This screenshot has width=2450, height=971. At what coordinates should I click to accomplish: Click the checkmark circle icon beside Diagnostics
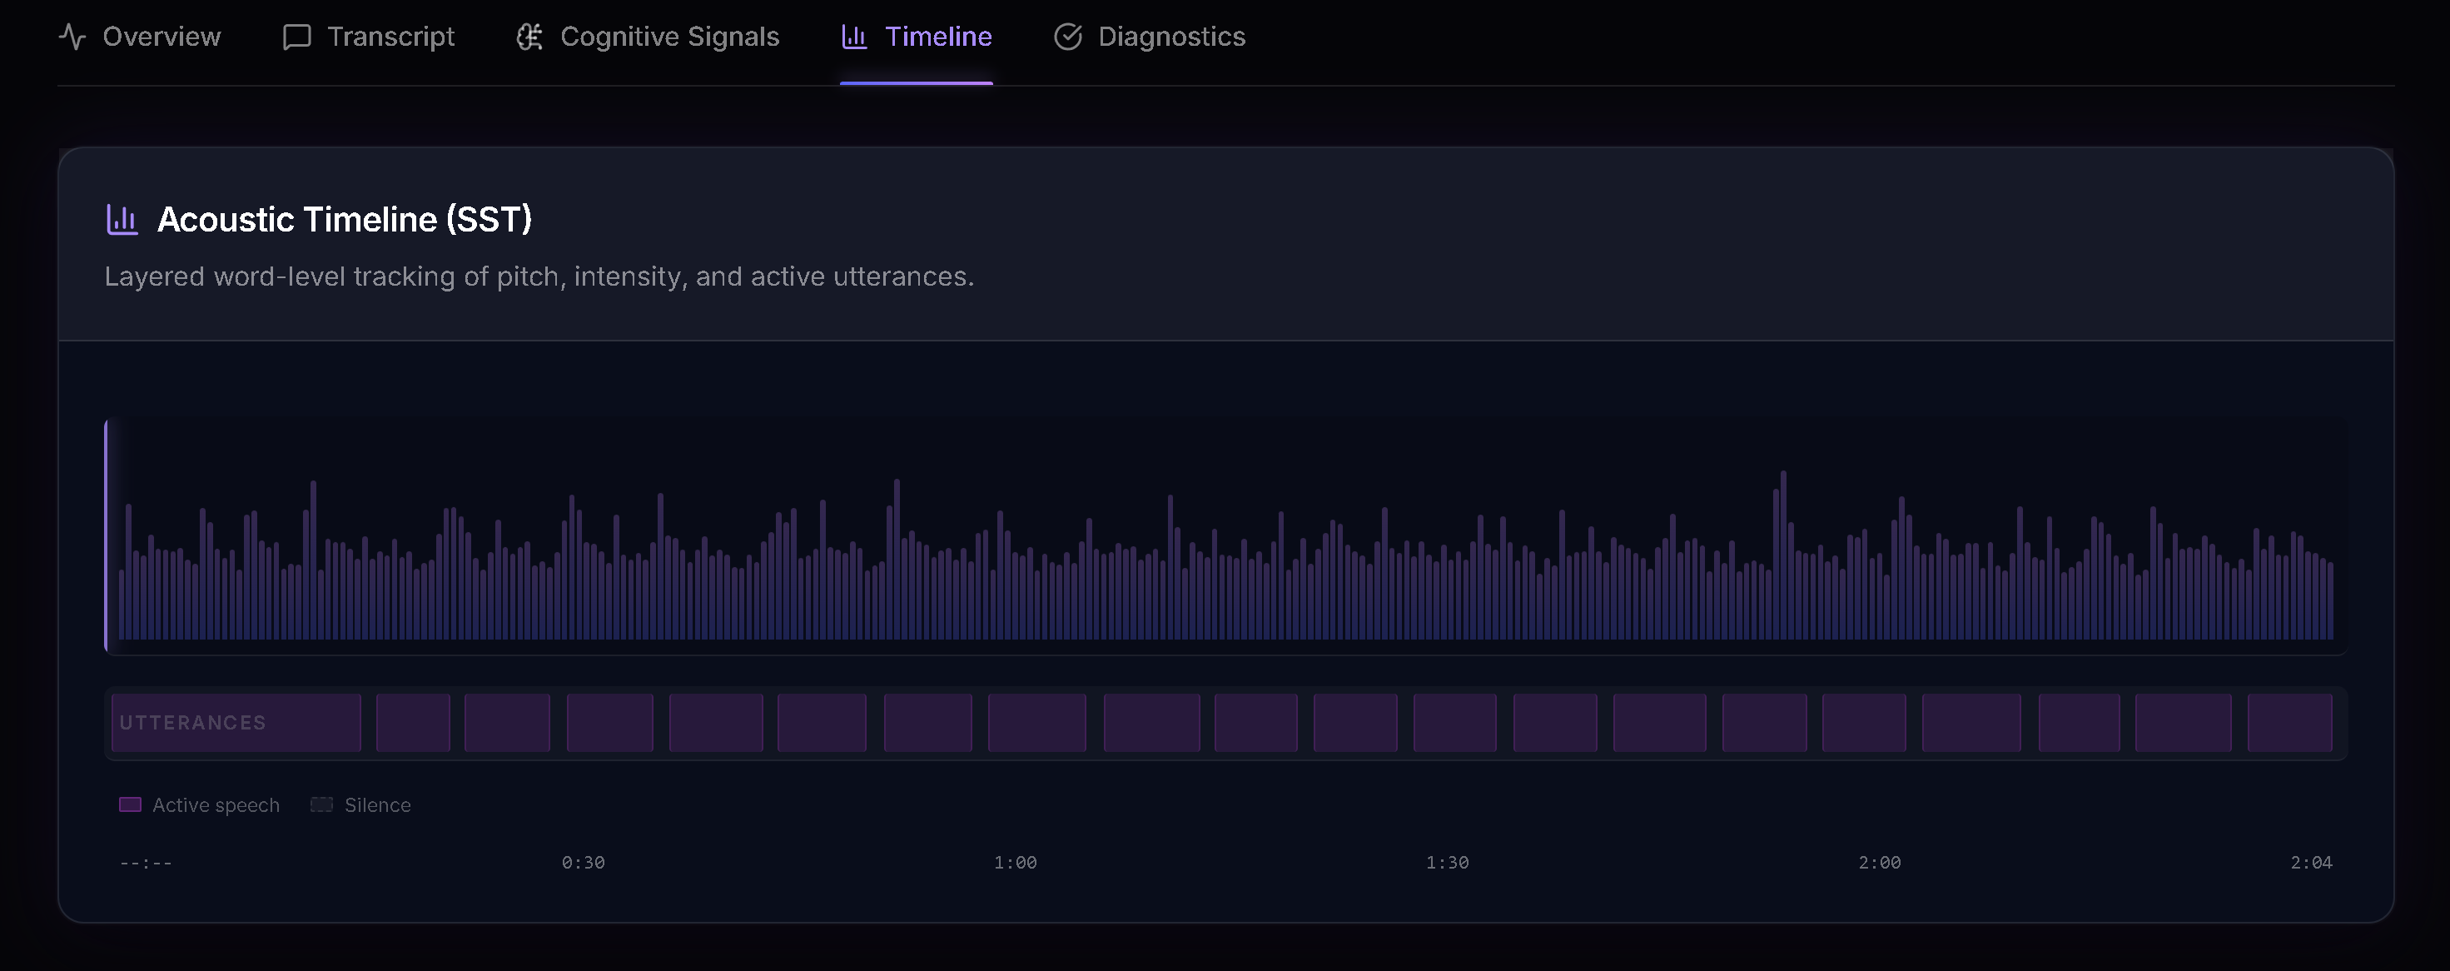click(1067, 36)
